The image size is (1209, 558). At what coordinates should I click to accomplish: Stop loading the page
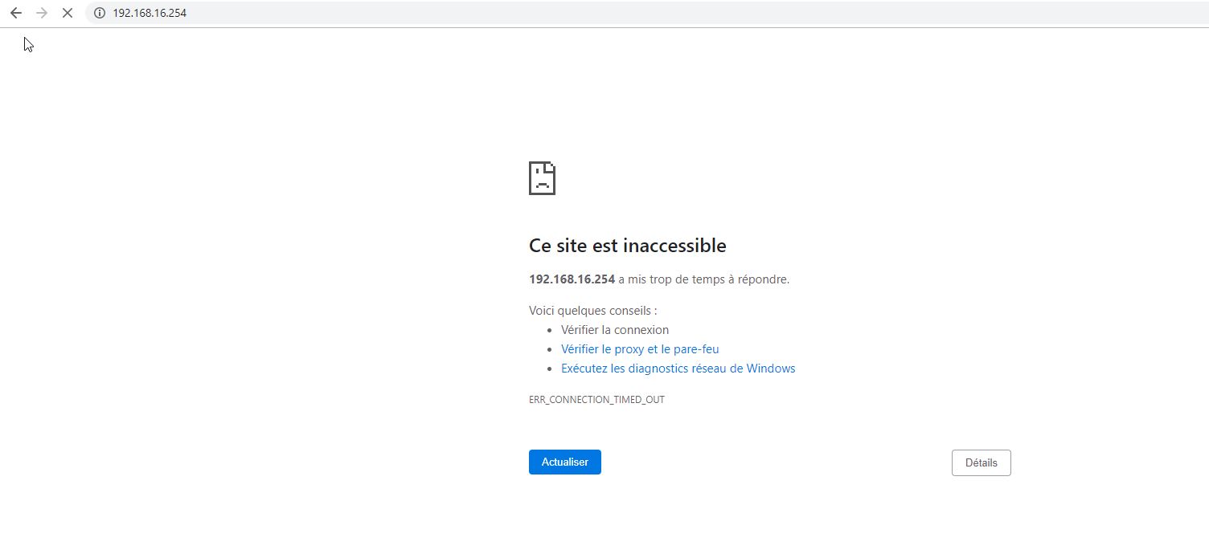click(68, 13)
